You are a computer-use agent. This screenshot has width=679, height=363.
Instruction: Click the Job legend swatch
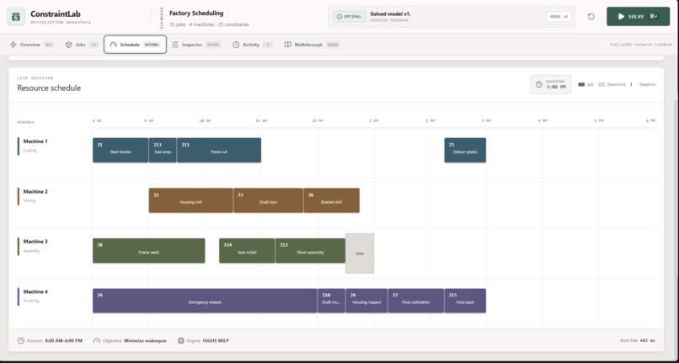pos(581,84)
